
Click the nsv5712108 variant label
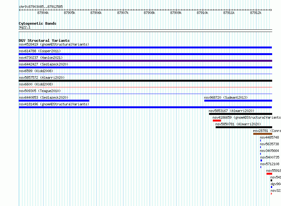pyautogui.click(x=270, y=164)
